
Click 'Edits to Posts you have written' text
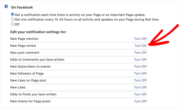point(34,94)
